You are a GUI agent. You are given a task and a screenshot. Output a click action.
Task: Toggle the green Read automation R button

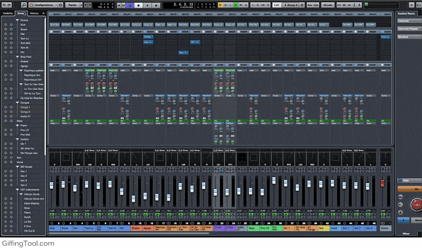click(236, 5)
